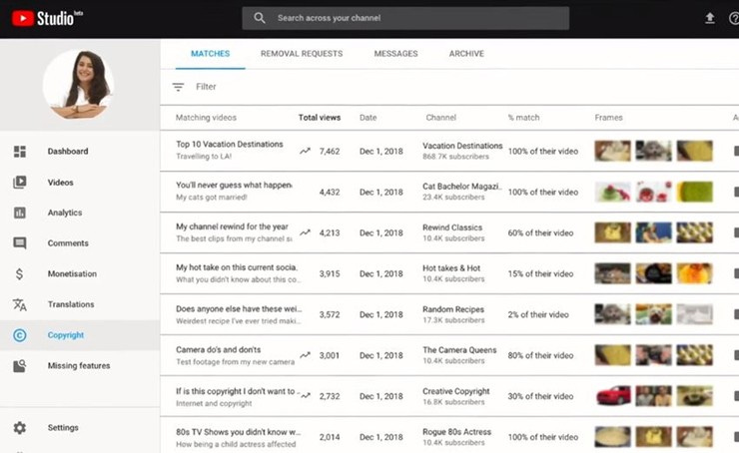Open Comments in the sidebar

click(x=80, y=243)
